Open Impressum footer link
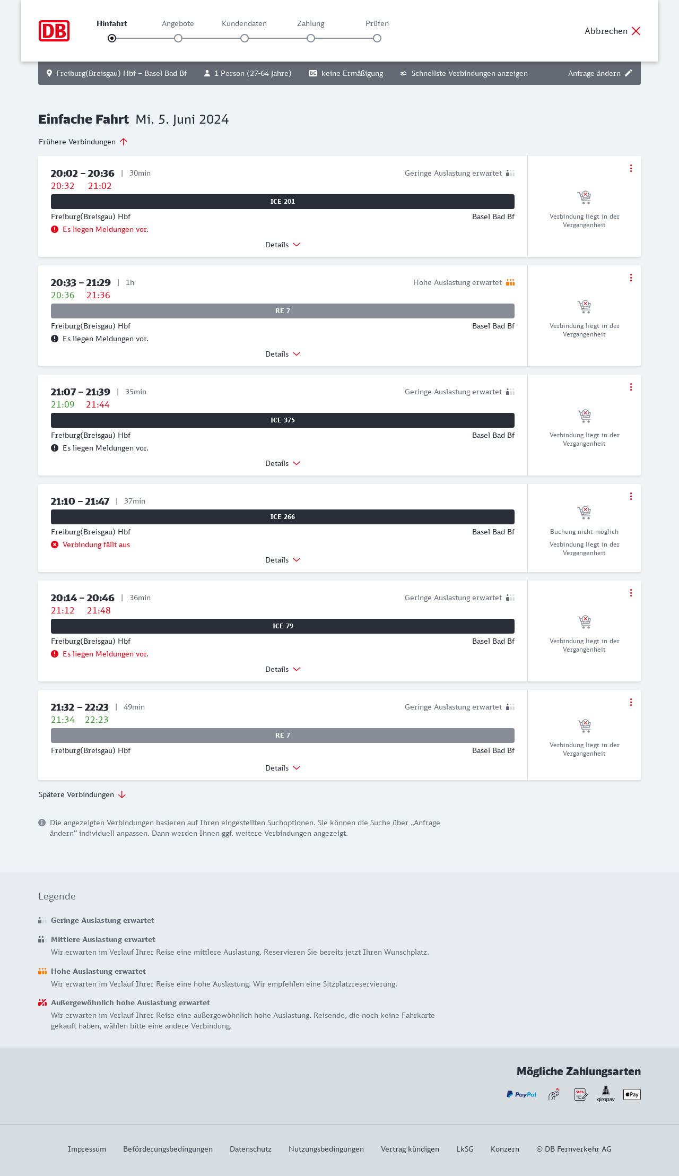679x1176 pixels. click(x=87, y=1149)
